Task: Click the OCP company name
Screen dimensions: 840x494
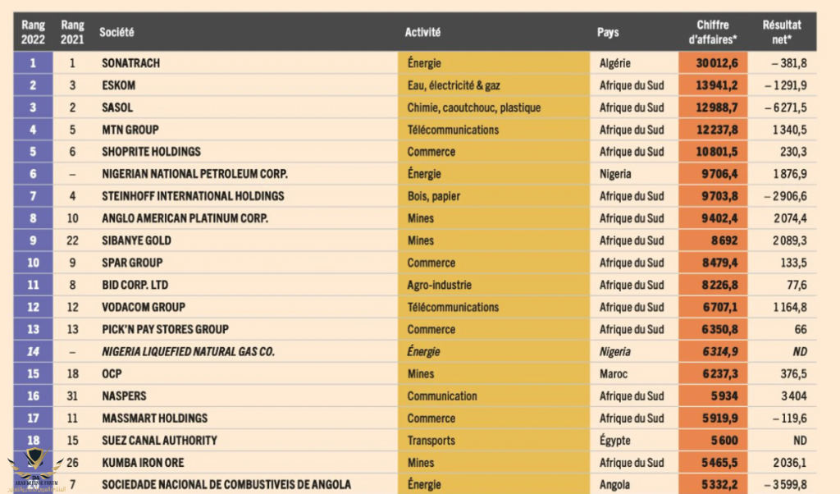Action: point(112,374)
